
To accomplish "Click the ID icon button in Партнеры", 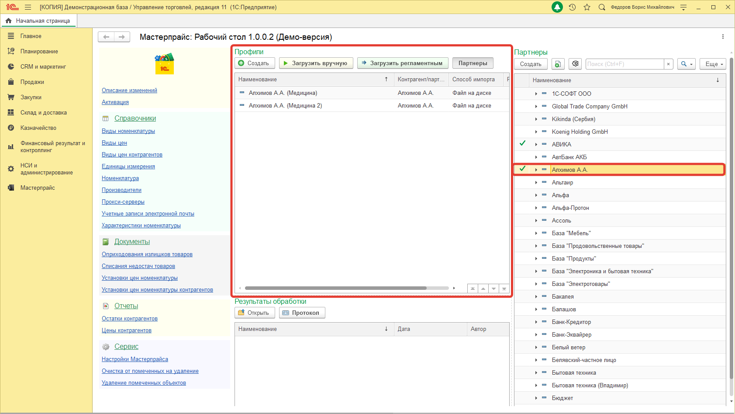I will click(575, 64).
